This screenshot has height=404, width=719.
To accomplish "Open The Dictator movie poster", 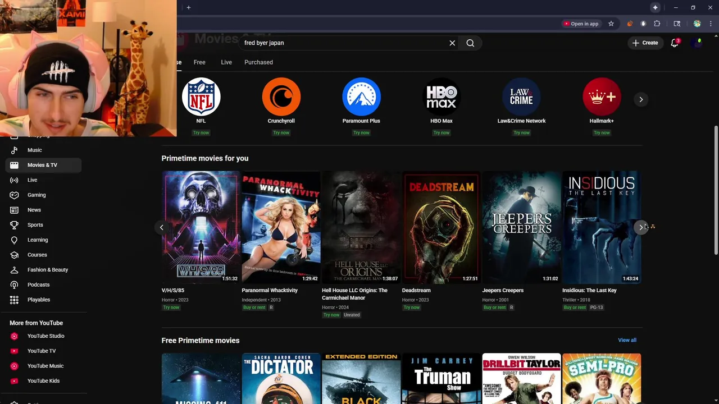I will tap(281, 378).
